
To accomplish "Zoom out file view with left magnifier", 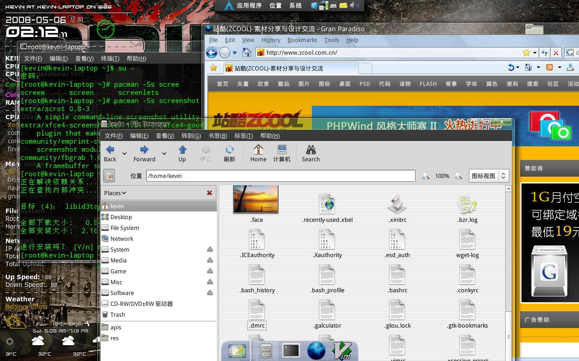I will [426, 176].
